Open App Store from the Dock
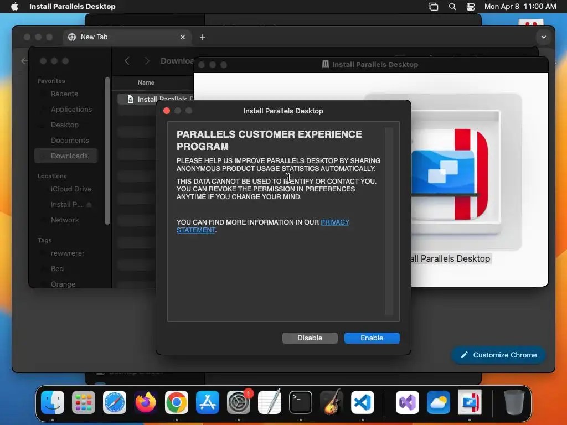The image size is (567, 425). pos(208,402)
